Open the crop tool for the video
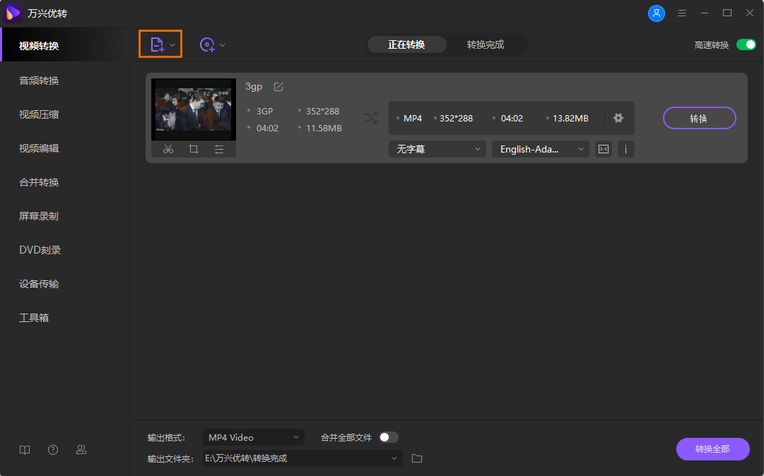This screenshot has height=476, width=764. pos(194,149)
